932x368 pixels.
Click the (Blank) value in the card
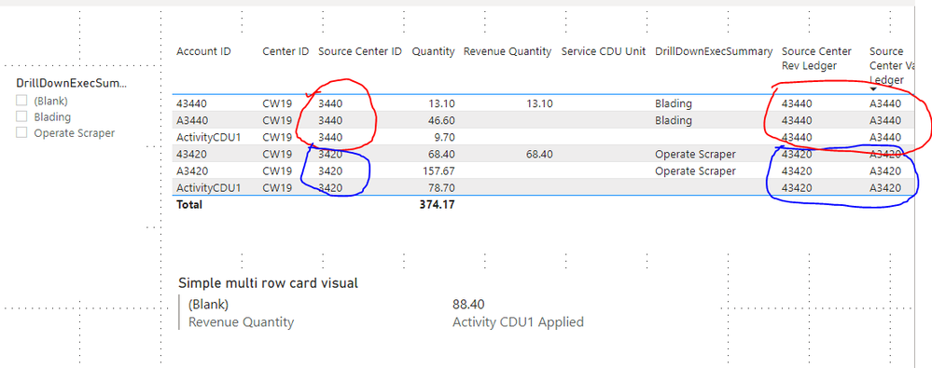(208, 305)
